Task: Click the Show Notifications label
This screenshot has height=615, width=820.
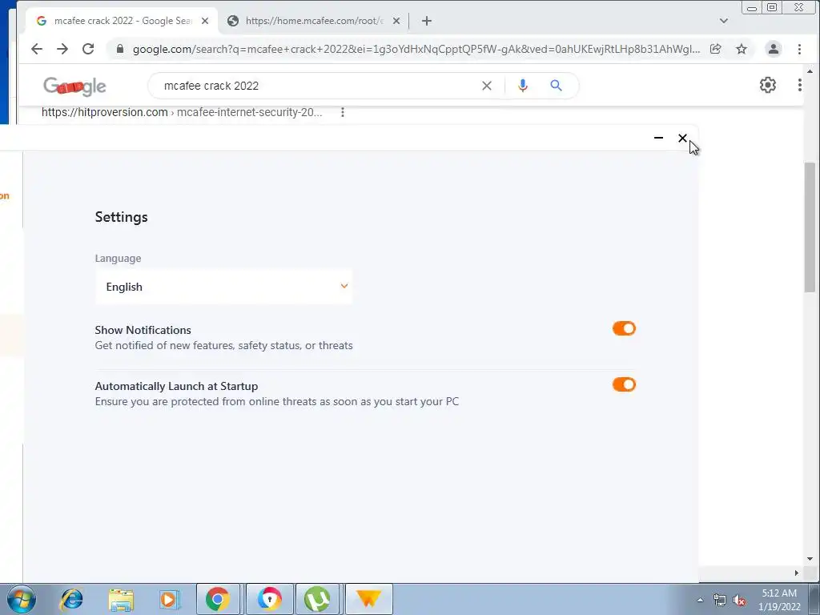Action: (x=143, y=330)
